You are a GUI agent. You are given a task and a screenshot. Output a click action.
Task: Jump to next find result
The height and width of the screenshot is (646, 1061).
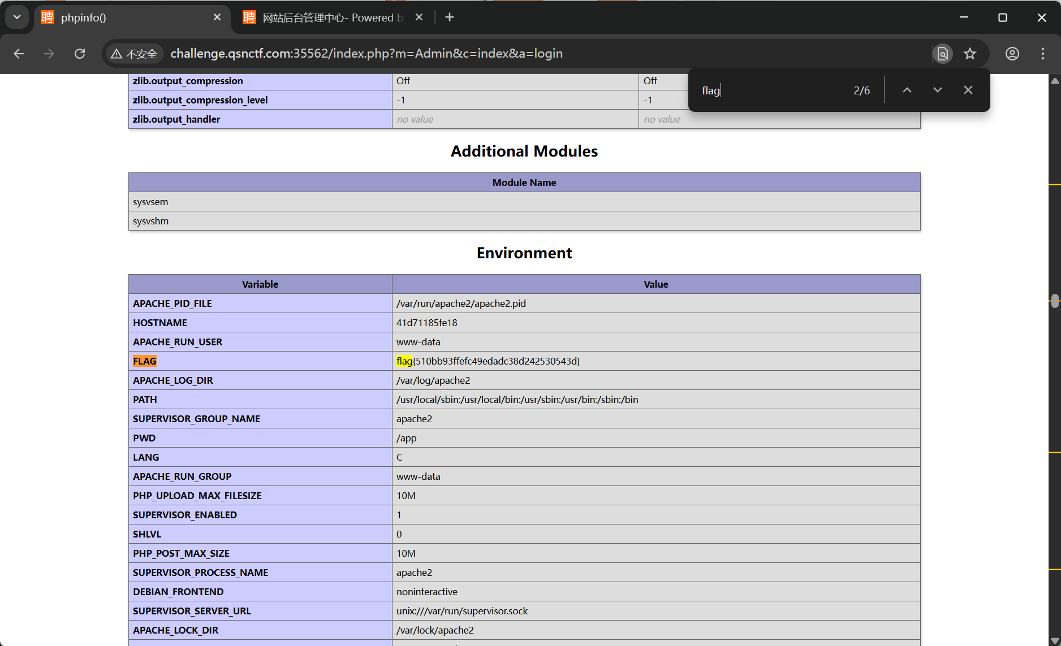point(937,90)
